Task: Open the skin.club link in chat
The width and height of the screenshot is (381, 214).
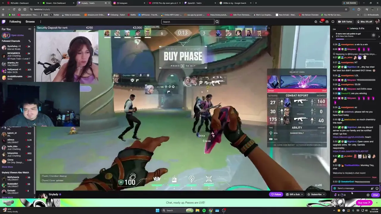Action: click(350, 151)
